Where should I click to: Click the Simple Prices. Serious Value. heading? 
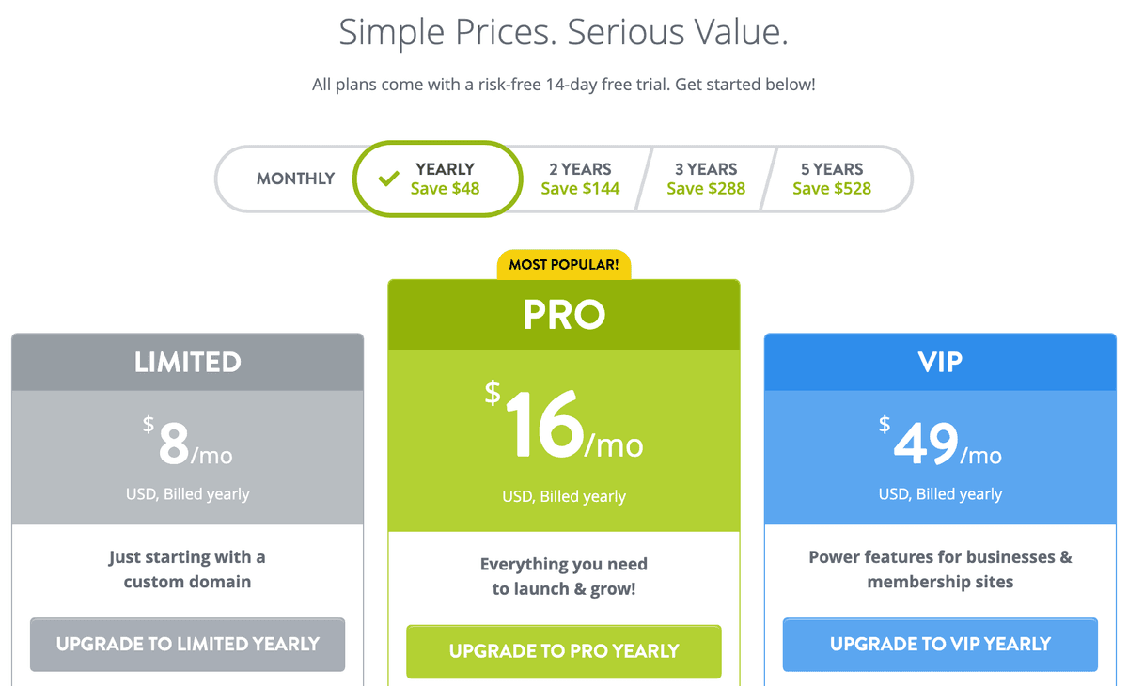tap(564, 33)
